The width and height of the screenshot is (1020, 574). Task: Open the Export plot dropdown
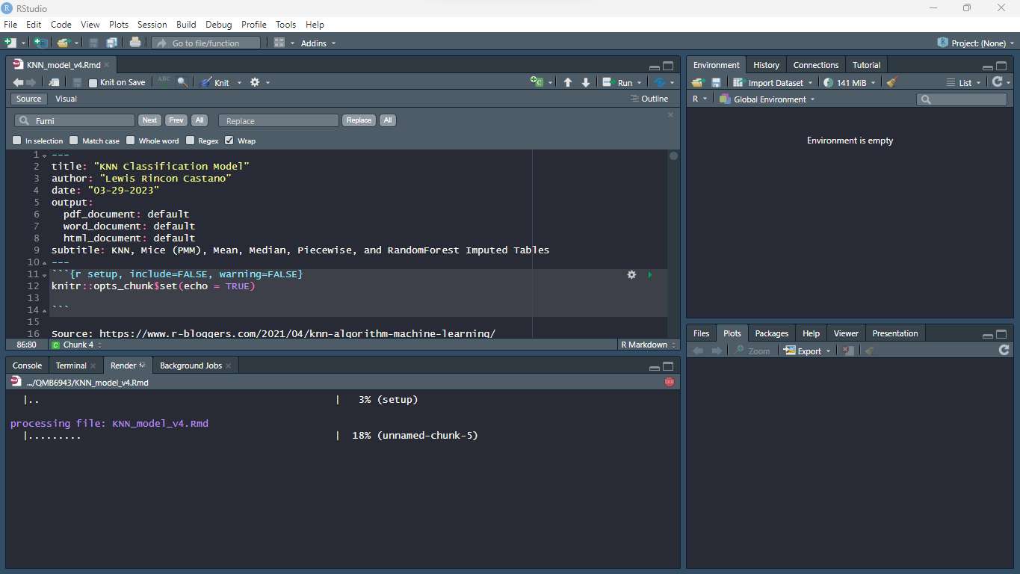807,351
